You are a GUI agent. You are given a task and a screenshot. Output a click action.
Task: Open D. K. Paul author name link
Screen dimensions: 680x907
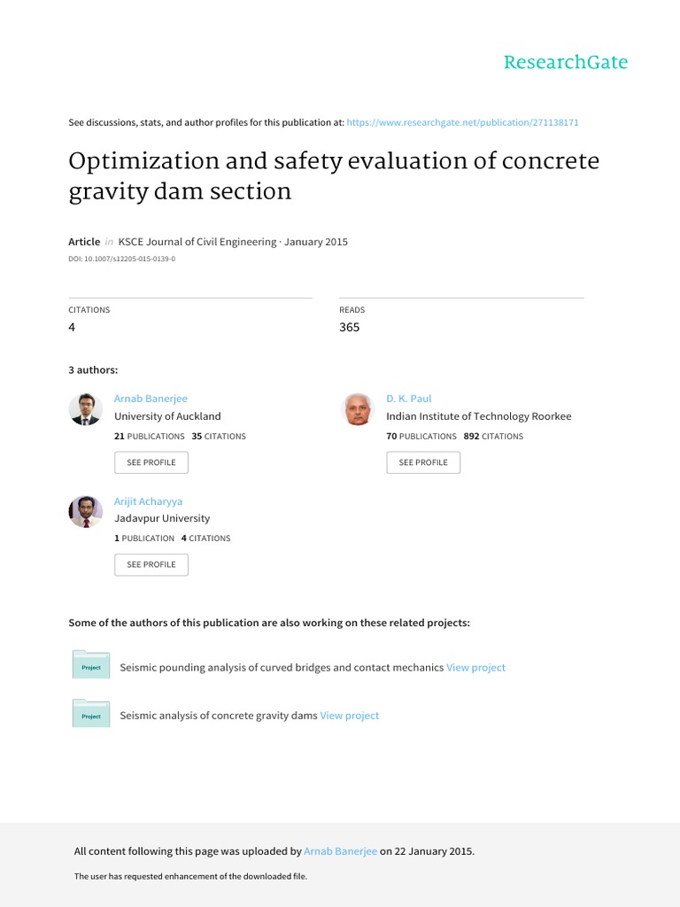408,399
